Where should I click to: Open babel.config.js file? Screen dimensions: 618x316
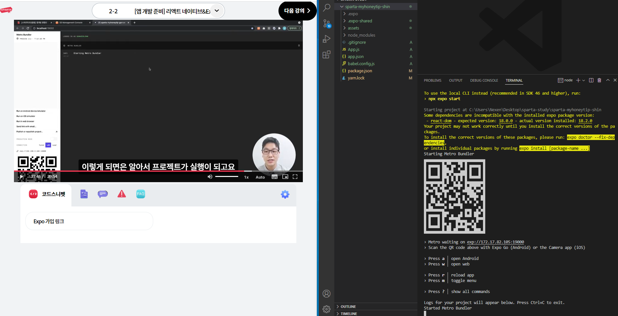pos(376,64)
